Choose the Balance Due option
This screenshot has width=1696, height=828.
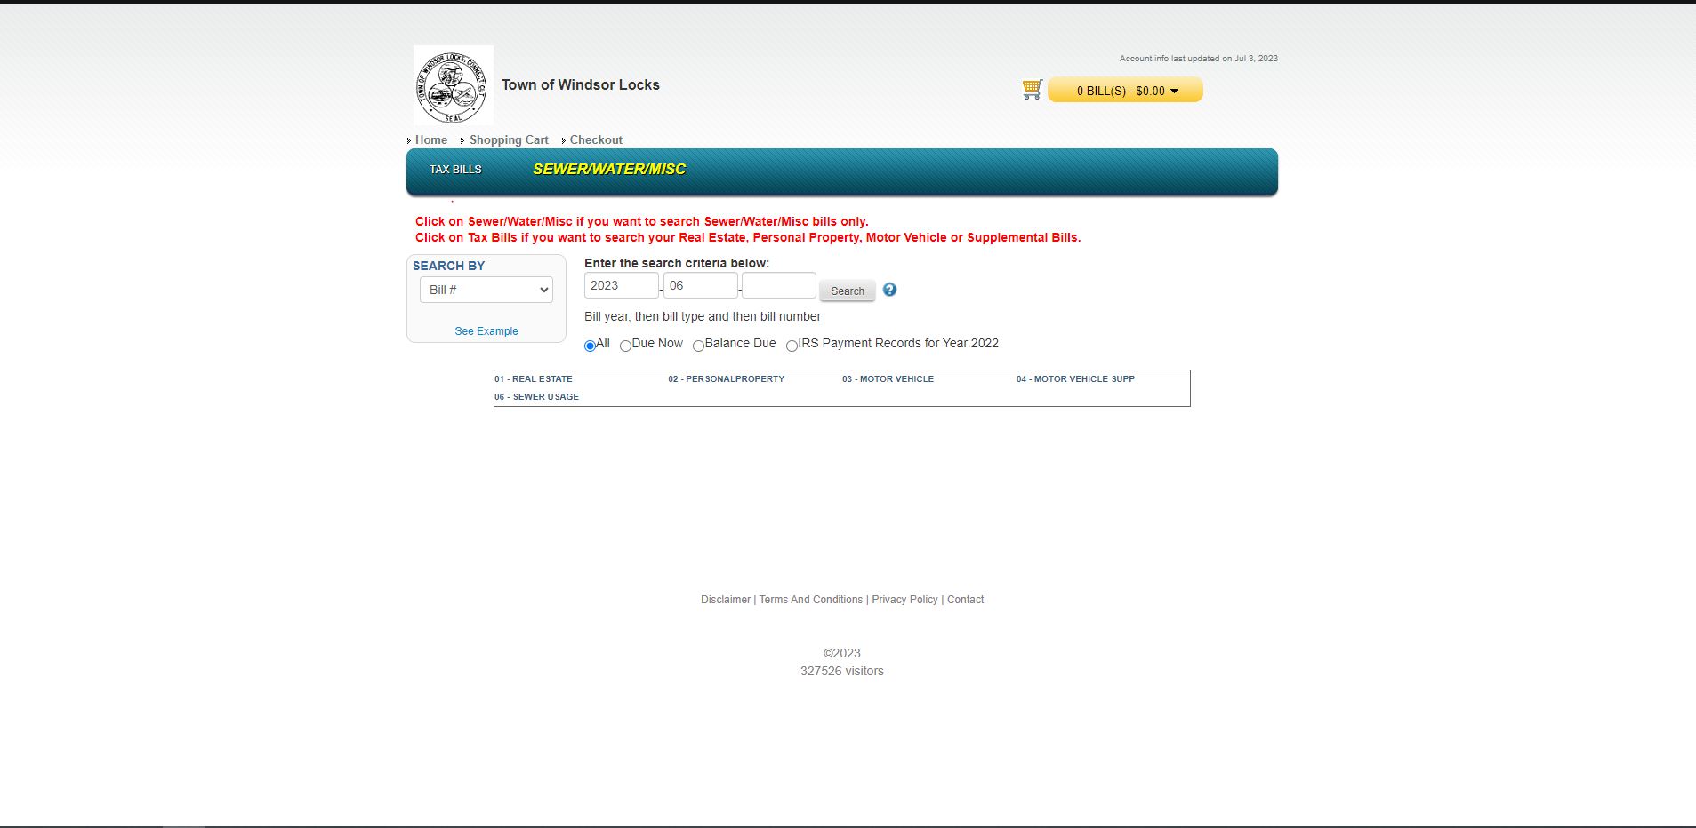click(x=698, y=346)
